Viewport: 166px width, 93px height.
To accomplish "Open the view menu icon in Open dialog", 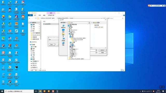I will pos(98,23).
